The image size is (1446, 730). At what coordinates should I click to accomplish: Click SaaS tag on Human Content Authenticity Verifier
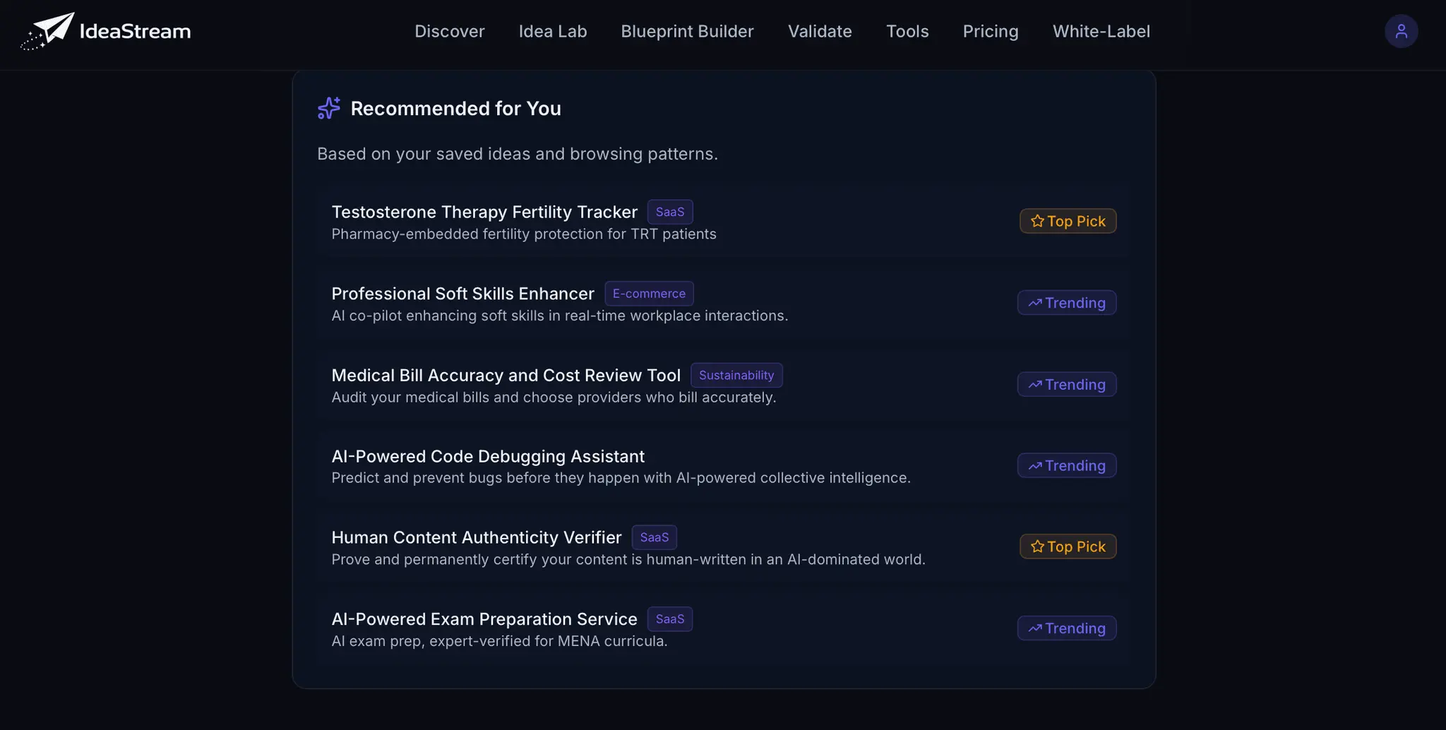point(655,537)
